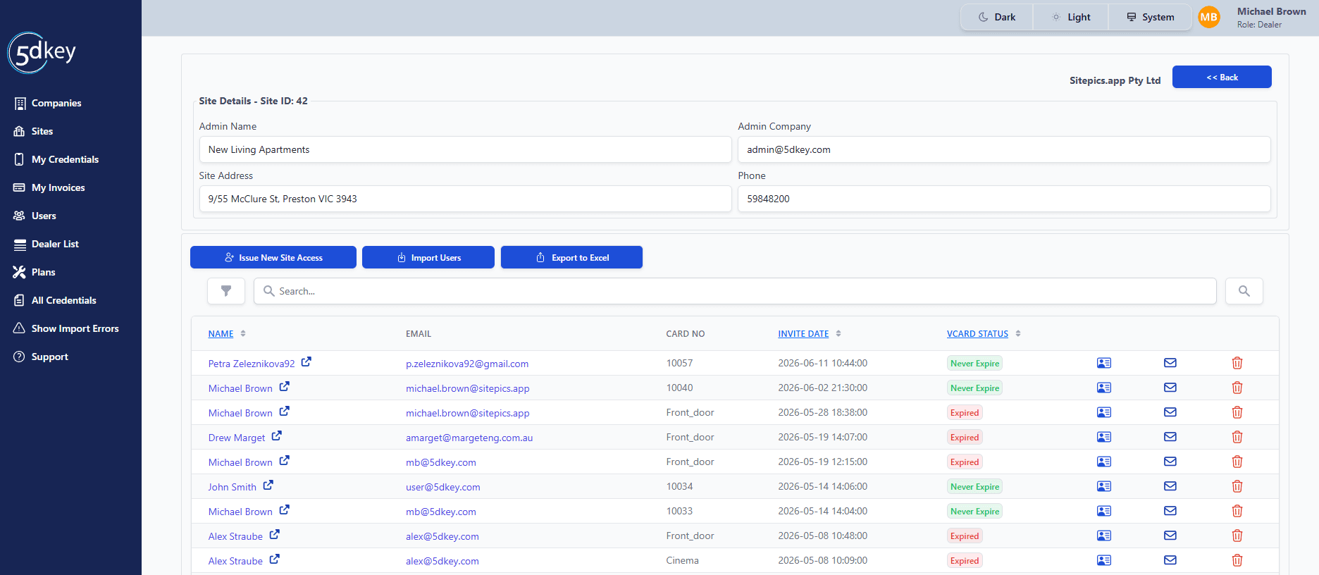Open vCard icon in John Smith row
The height and width of the screenshot is (575, 1319).
tap(1104, 486)
